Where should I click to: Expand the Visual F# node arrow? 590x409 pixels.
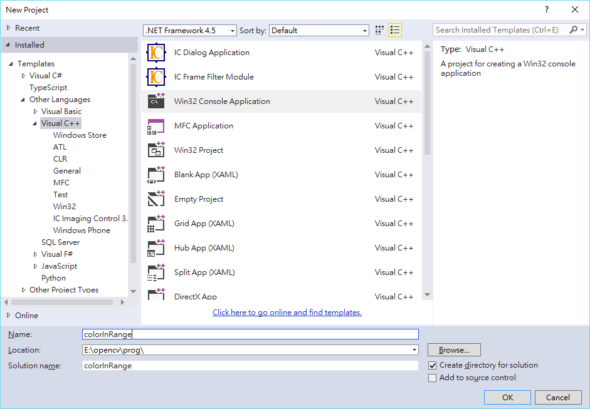35,254
